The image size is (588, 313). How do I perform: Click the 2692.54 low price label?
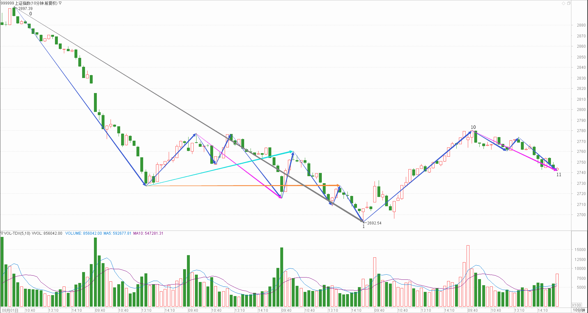coord(374,223)
